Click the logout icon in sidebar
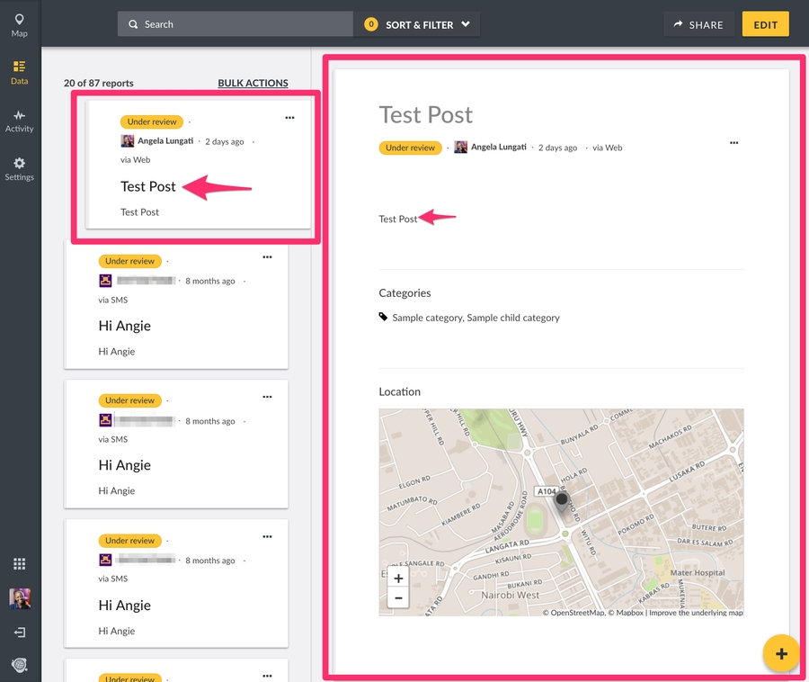The width and height of the screenshot is (809, 682). click(x=20, y=633)
